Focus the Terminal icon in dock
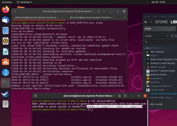 5,83
